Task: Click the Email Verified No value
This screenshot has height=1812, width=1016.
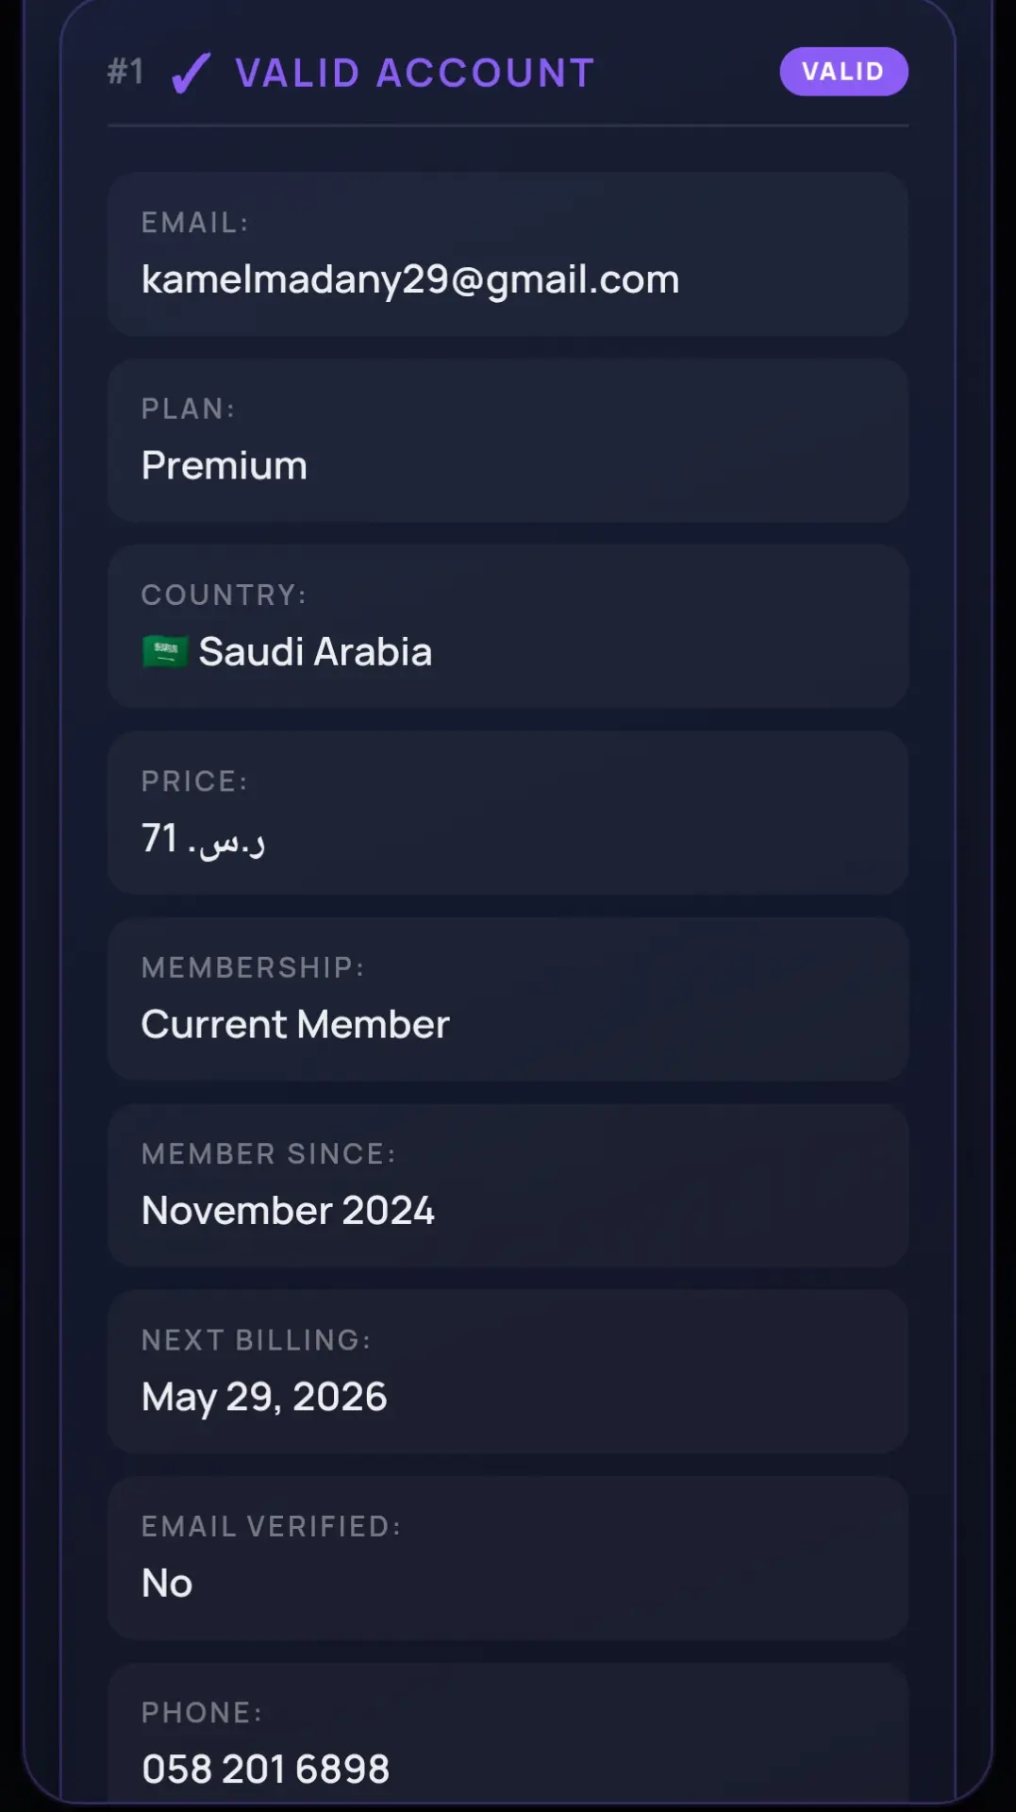Action: pos(167,1583)
